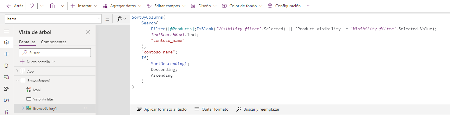Open the Power Automate icon in sidebar

(6, 89)
